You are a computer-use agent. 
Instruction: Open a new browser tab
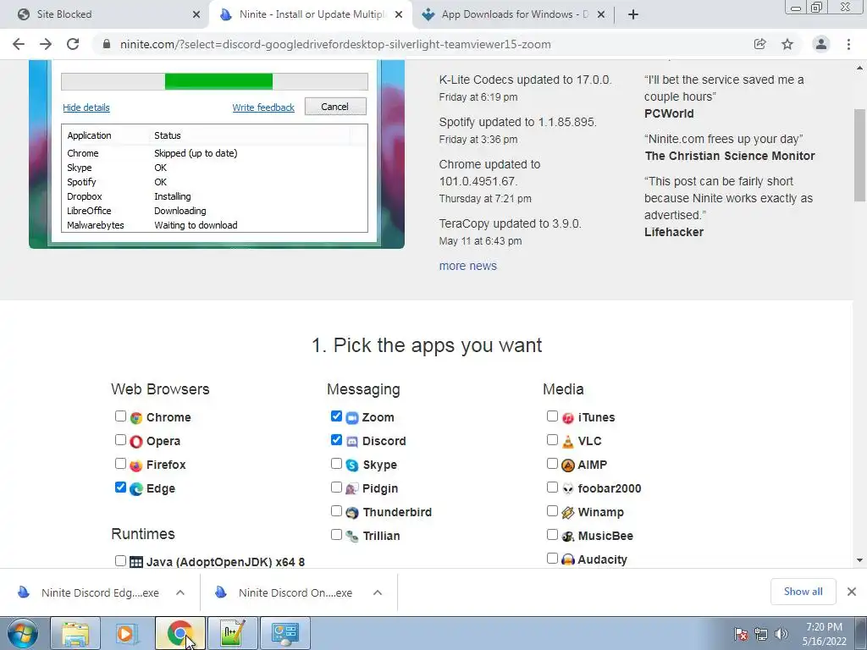pos(633,14)
